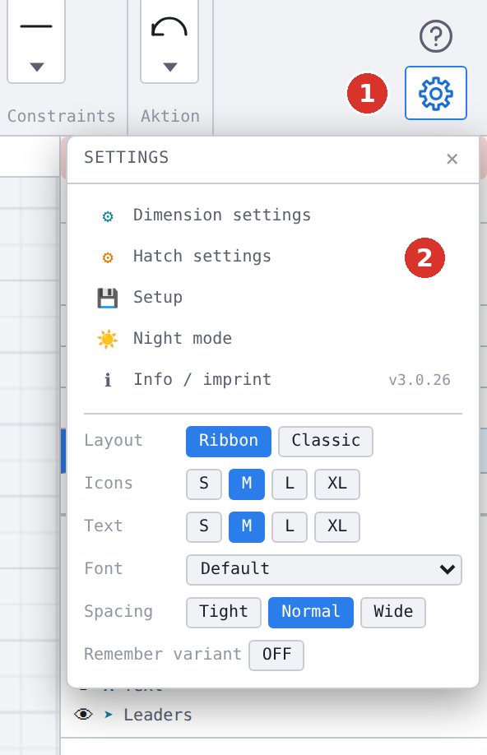Click the Setup floppy disk icon

pos(108,298)
